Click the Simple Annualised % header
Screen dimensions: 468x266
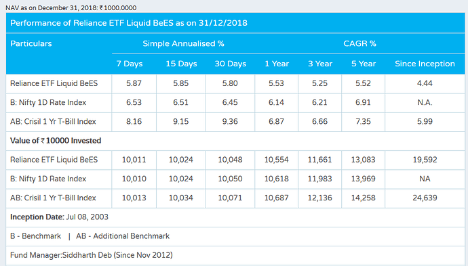[183, 43]
